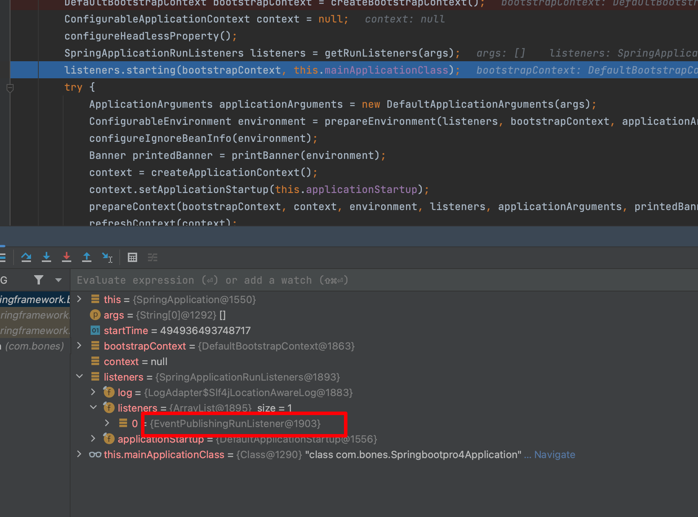The image size is (698, 517).
Task: Click the Navigate link for mainApplicationClass
Action: click(555, 455)
